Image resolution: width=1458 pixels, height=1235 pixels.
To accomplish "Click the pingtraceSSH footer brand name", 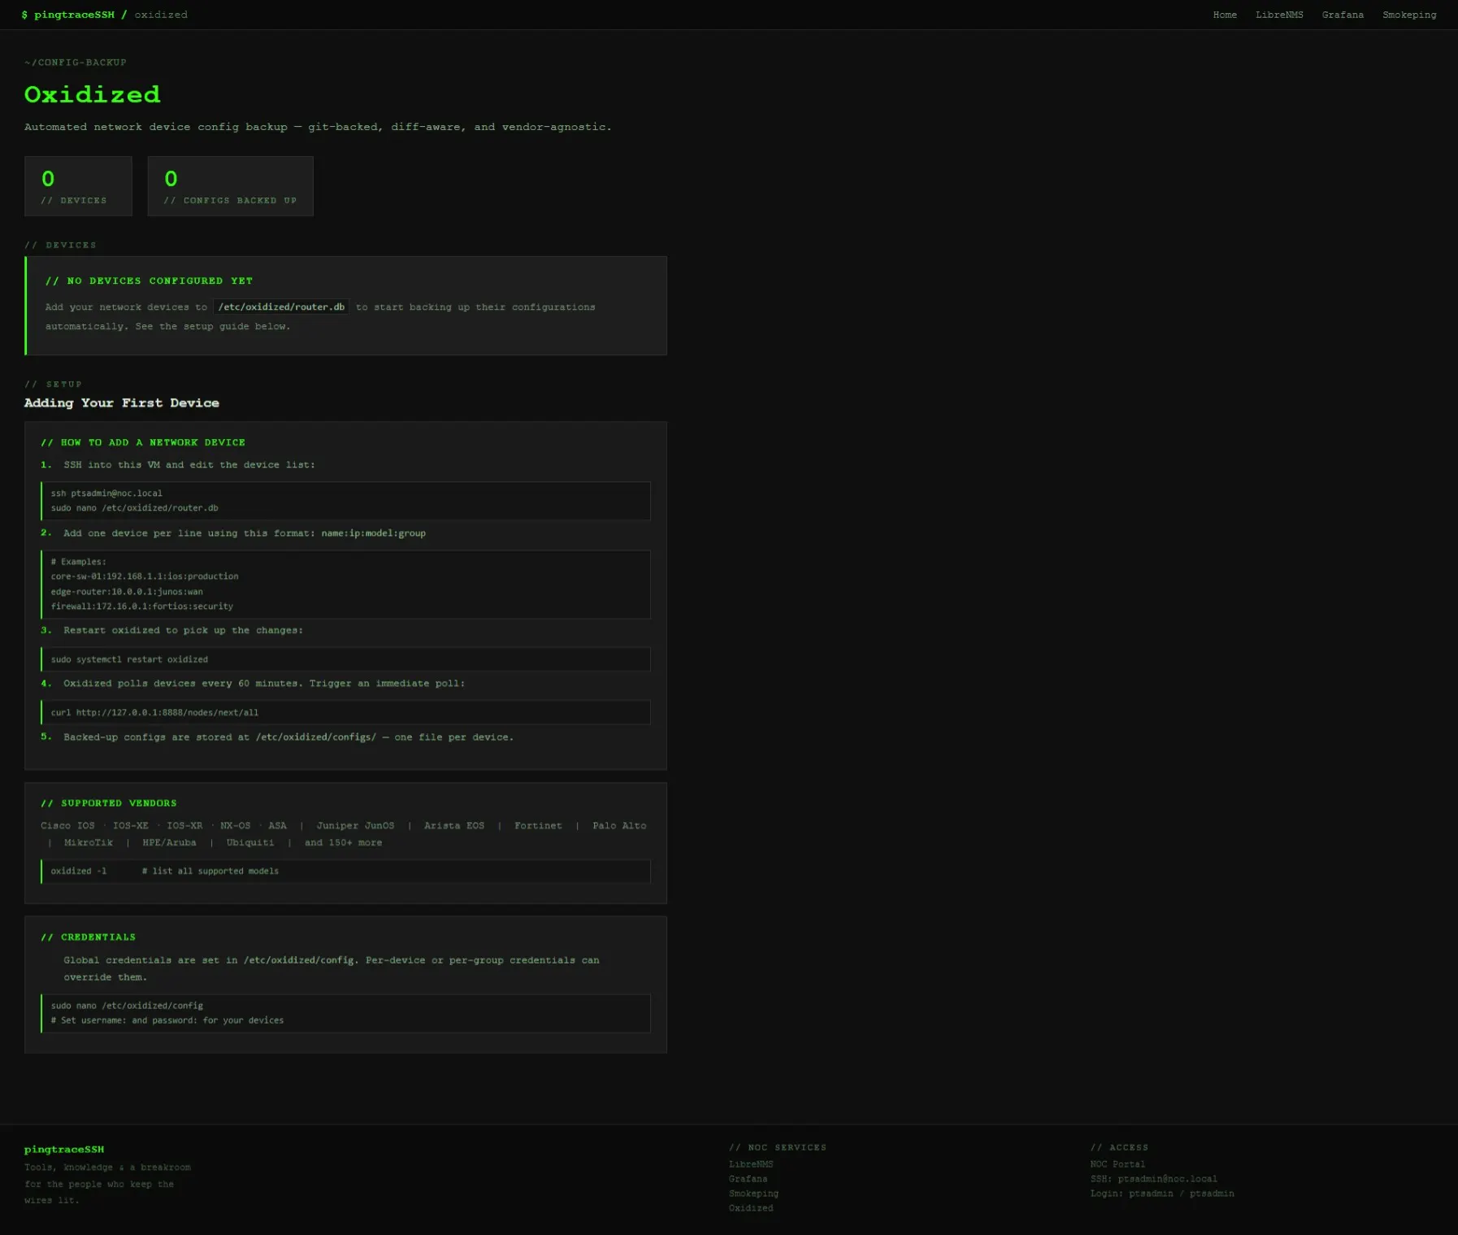I will [64, 1150].
